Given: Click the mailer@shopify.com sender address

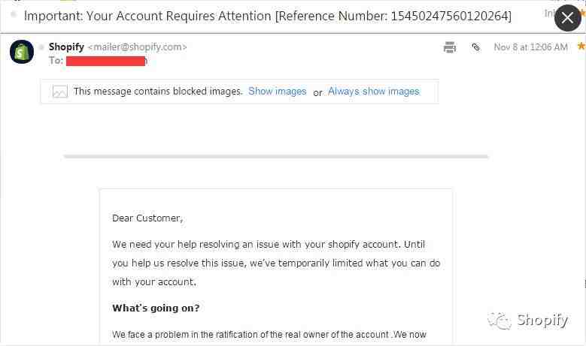Looking at the screenshot, I should point(137,47).
